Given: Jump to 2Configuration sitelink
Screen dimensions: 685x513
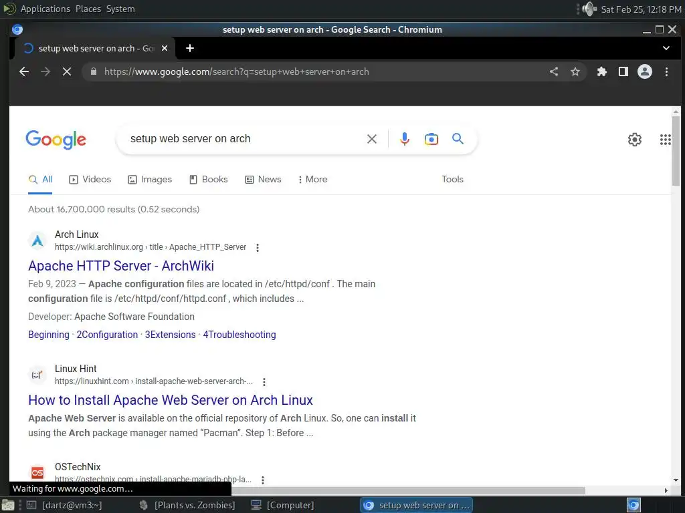Looking at the screenshot, I should point(107,335).
